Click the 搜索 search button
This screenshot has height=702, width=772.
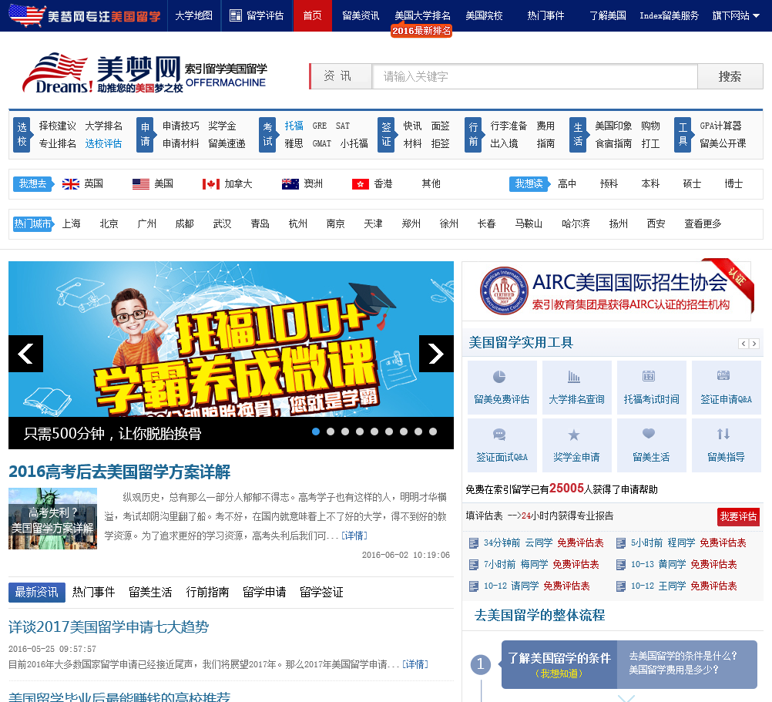(730, 76)
